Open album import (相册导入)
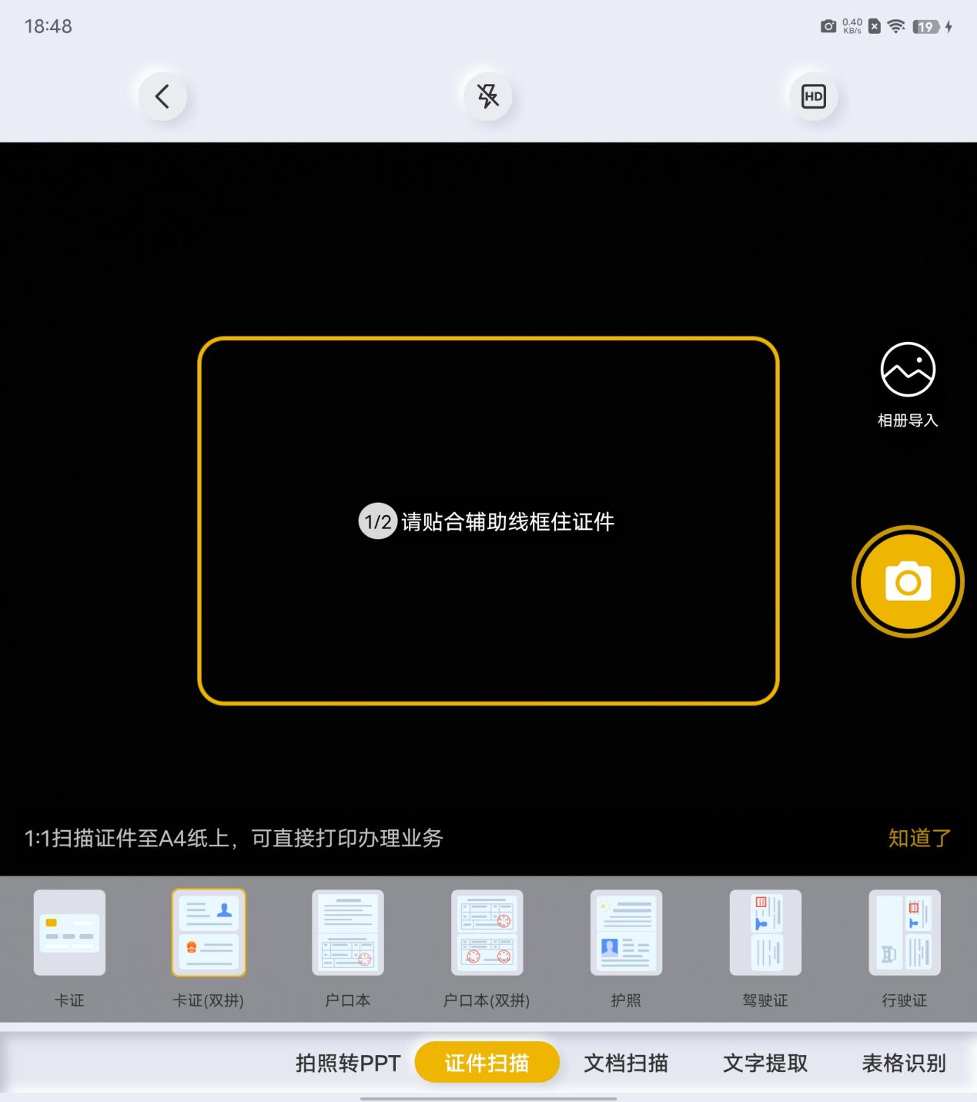This screenshot has height=1102, width=977. 908,385
